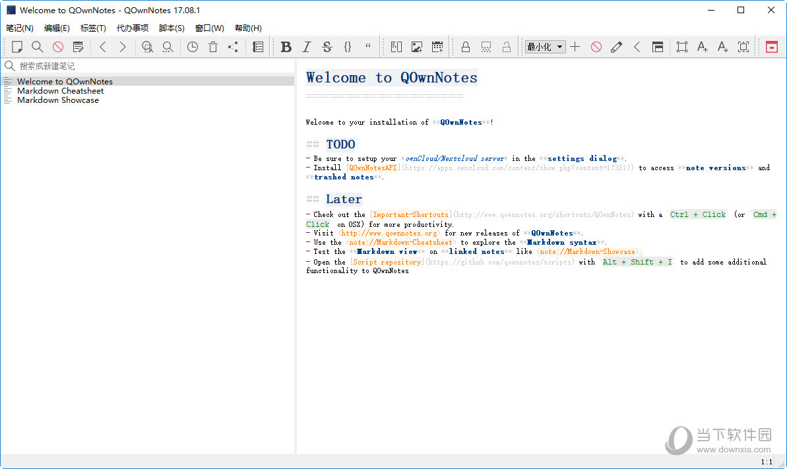Insert current date with the calendar icon
The width and height of the screenshot is (787, 469).
[437, 47]
